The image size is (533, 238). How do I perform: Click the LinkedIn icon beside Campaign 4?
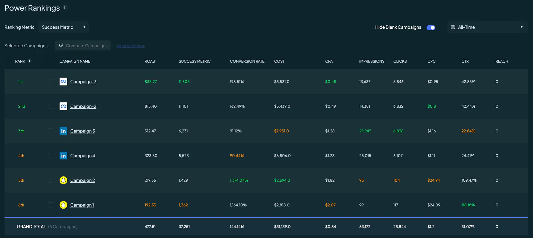(x=63, y=156)
